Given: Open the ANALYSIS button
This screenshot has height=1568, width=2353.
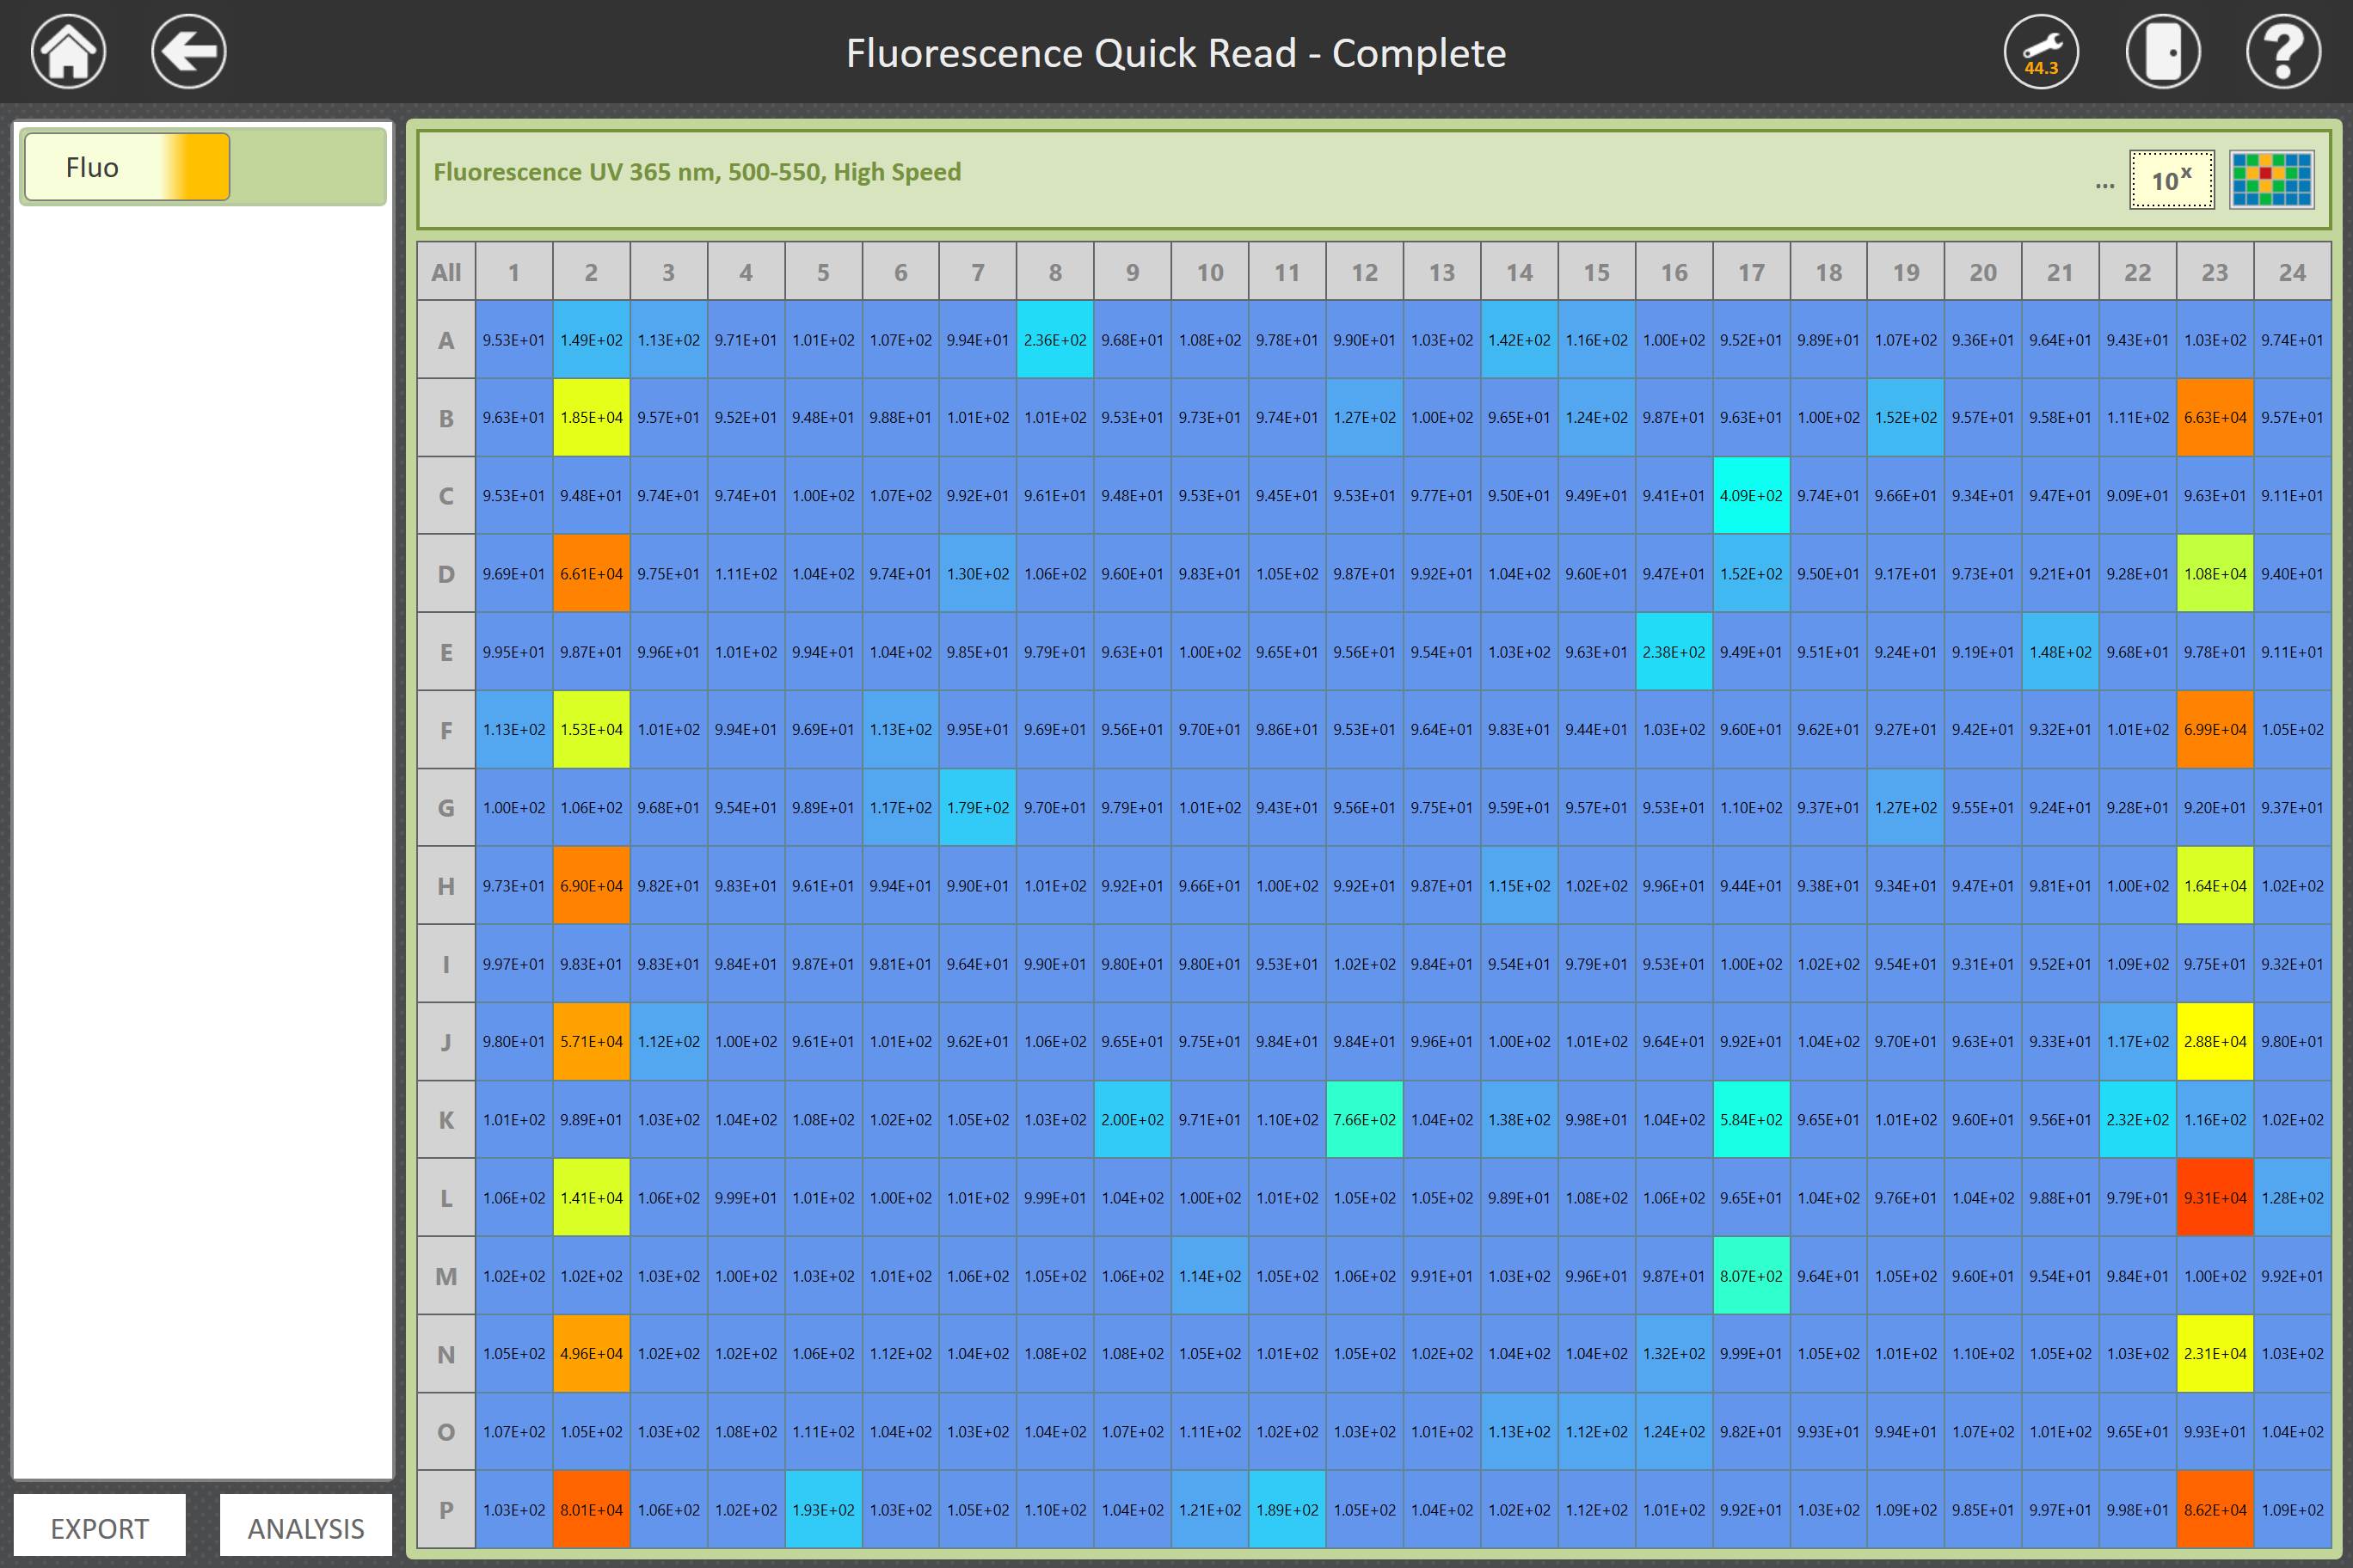Looking at the screenshot, I should coord(305,1527).
